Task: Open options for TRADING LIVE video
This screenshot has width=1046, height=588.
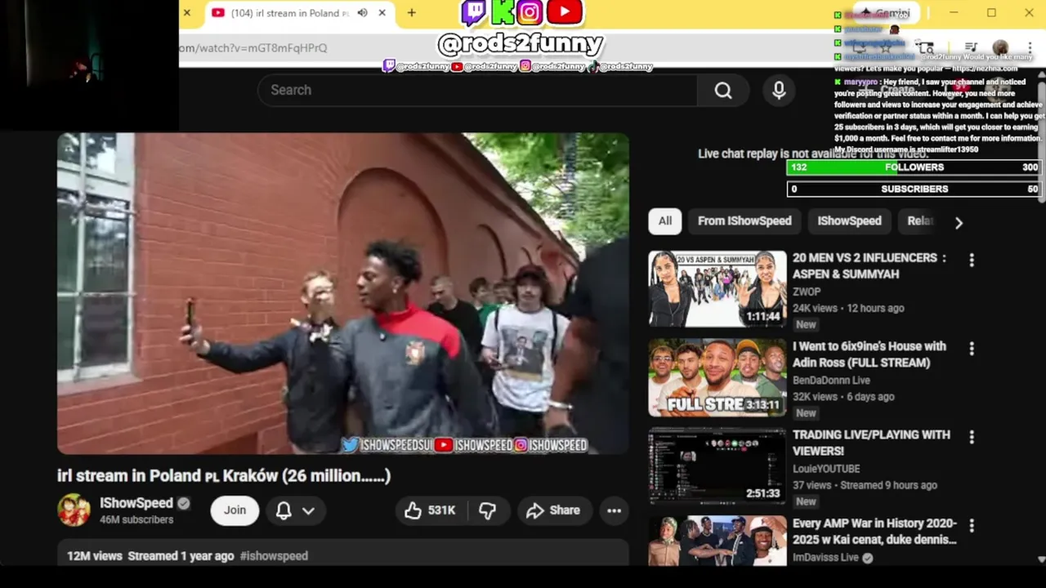Action: pyautogui.click(x=972, y=437)
